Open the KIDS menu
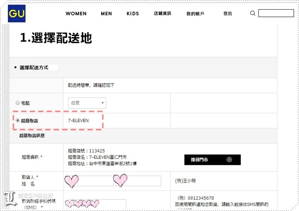Screen dimensions: 299x211 click(x=133, y=13)
